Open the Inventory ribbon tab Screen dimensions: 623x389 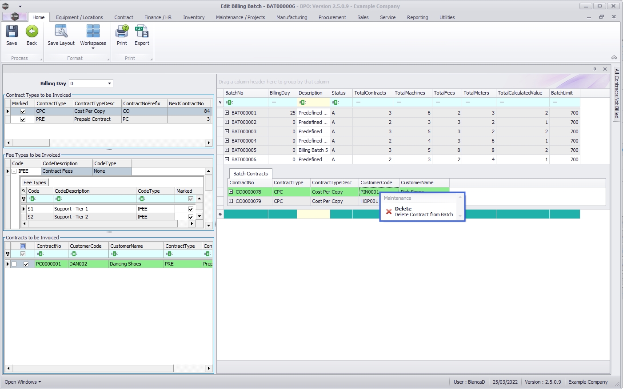click(194, 17)
